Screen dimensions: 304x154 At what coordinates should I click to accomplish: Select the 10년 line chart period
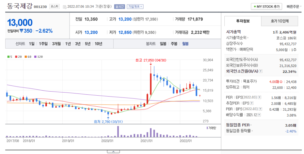[x=99, y=44]
